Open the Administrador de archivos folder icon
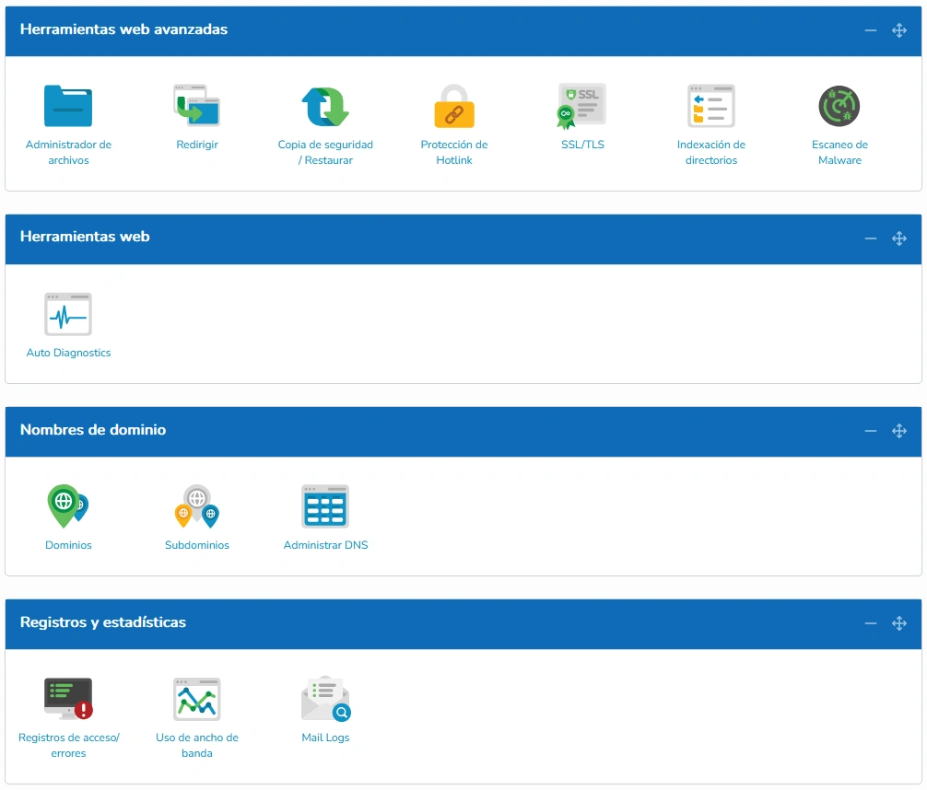927x790 pixels. 68,106
